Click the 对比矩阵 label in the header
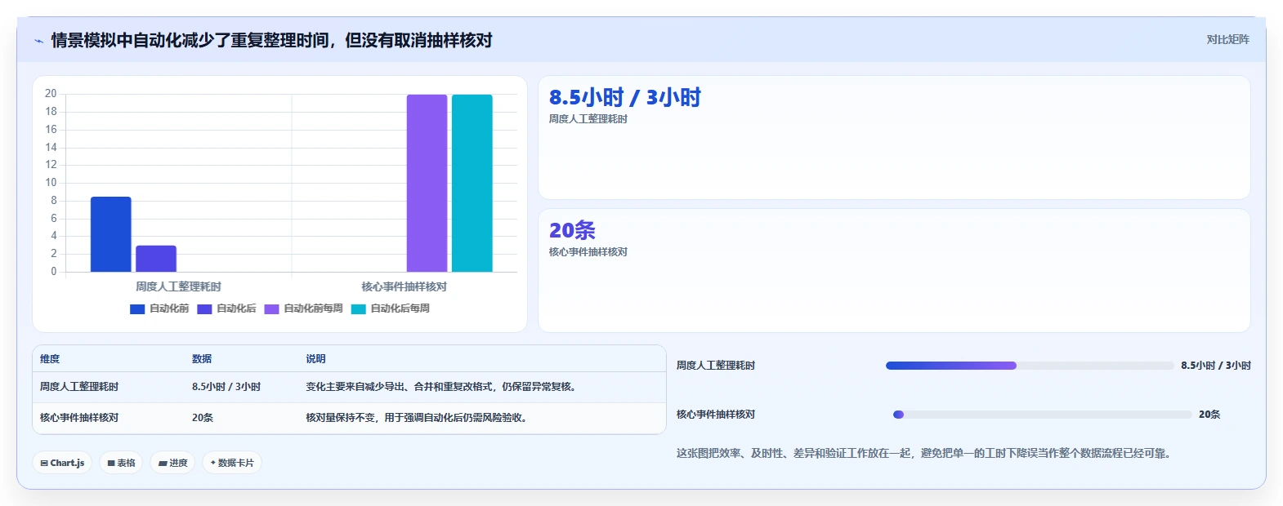 (1227, 40)
